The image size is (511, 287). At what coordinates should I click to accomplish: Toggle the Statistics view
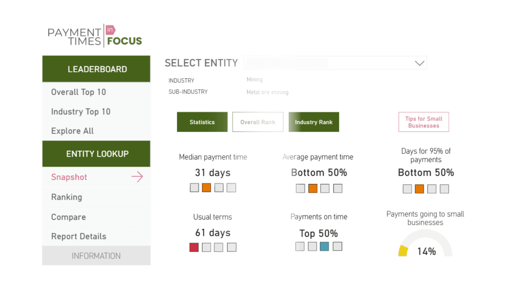point(202,122)
